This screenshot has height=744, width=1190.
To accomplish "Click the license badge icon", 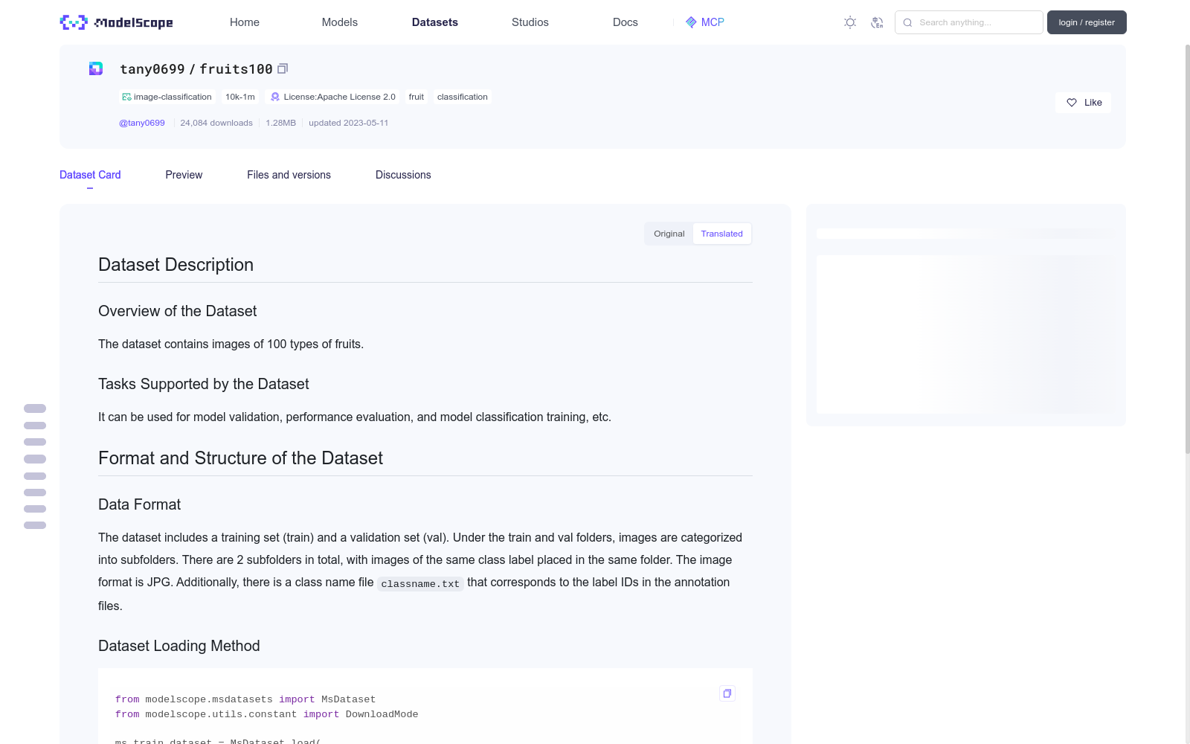I will [x=275, y=97].
